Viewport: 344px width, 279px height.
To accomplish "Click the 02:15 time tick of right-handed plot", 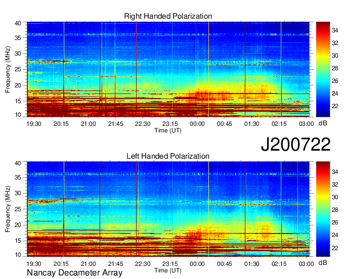I will pos(279,124).
